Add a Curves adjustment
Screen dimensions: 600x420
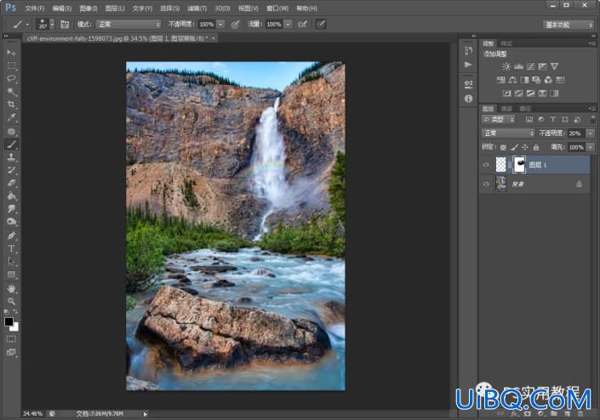(x=530, y=66)
